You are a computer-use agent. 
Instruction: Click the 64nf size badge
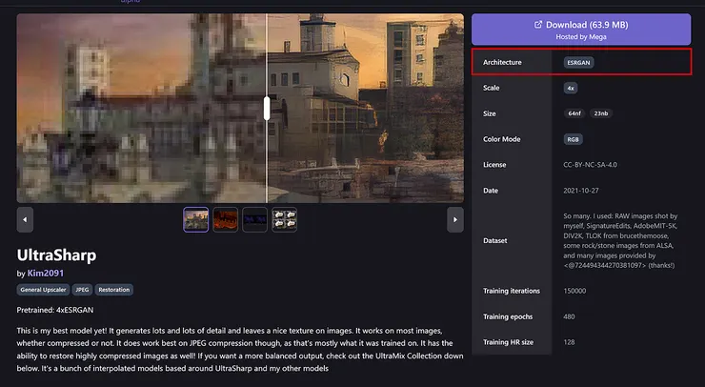pos(574,113)
